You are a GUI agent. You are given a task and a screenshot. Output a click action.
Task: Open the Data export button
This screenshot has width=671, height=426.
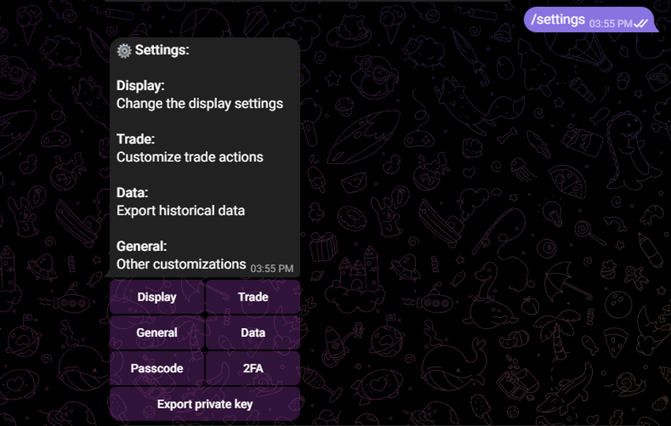click(x=253, y=333)
